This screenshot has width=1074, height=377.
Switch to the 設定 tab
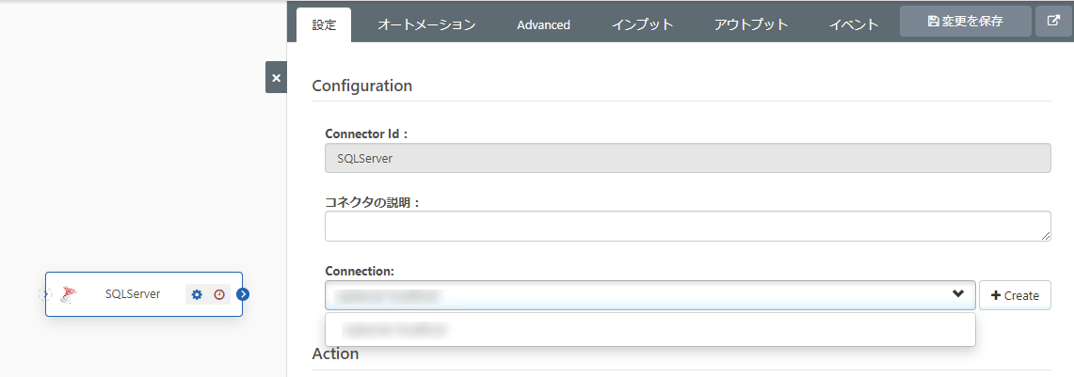pos(324,25)
